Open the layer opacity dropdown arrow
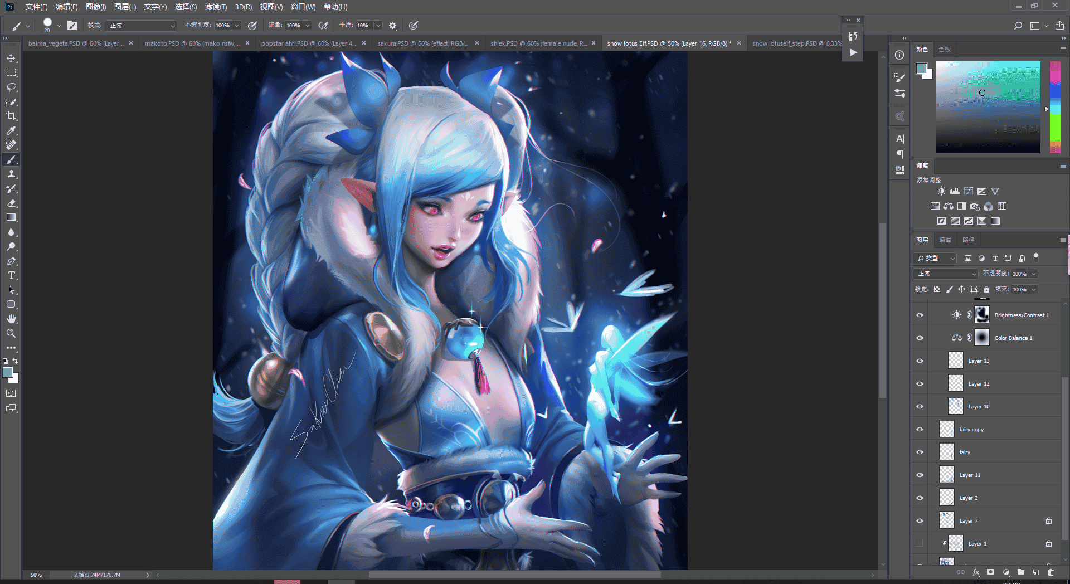This screenshot has height=584, width=1070. 1034,274
